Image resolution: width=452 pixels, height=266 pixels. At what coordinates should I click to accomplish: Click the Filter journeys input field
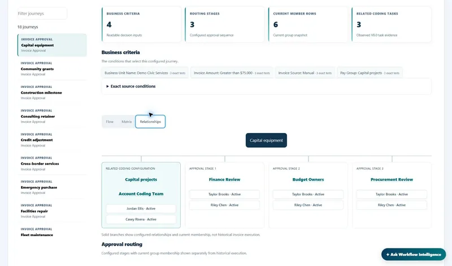click(42, 14)
